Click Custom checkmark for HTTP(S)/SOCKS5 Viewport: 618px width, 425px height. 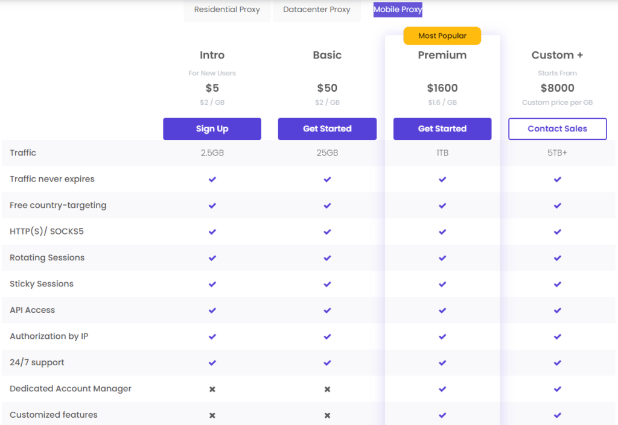point(557,231)
